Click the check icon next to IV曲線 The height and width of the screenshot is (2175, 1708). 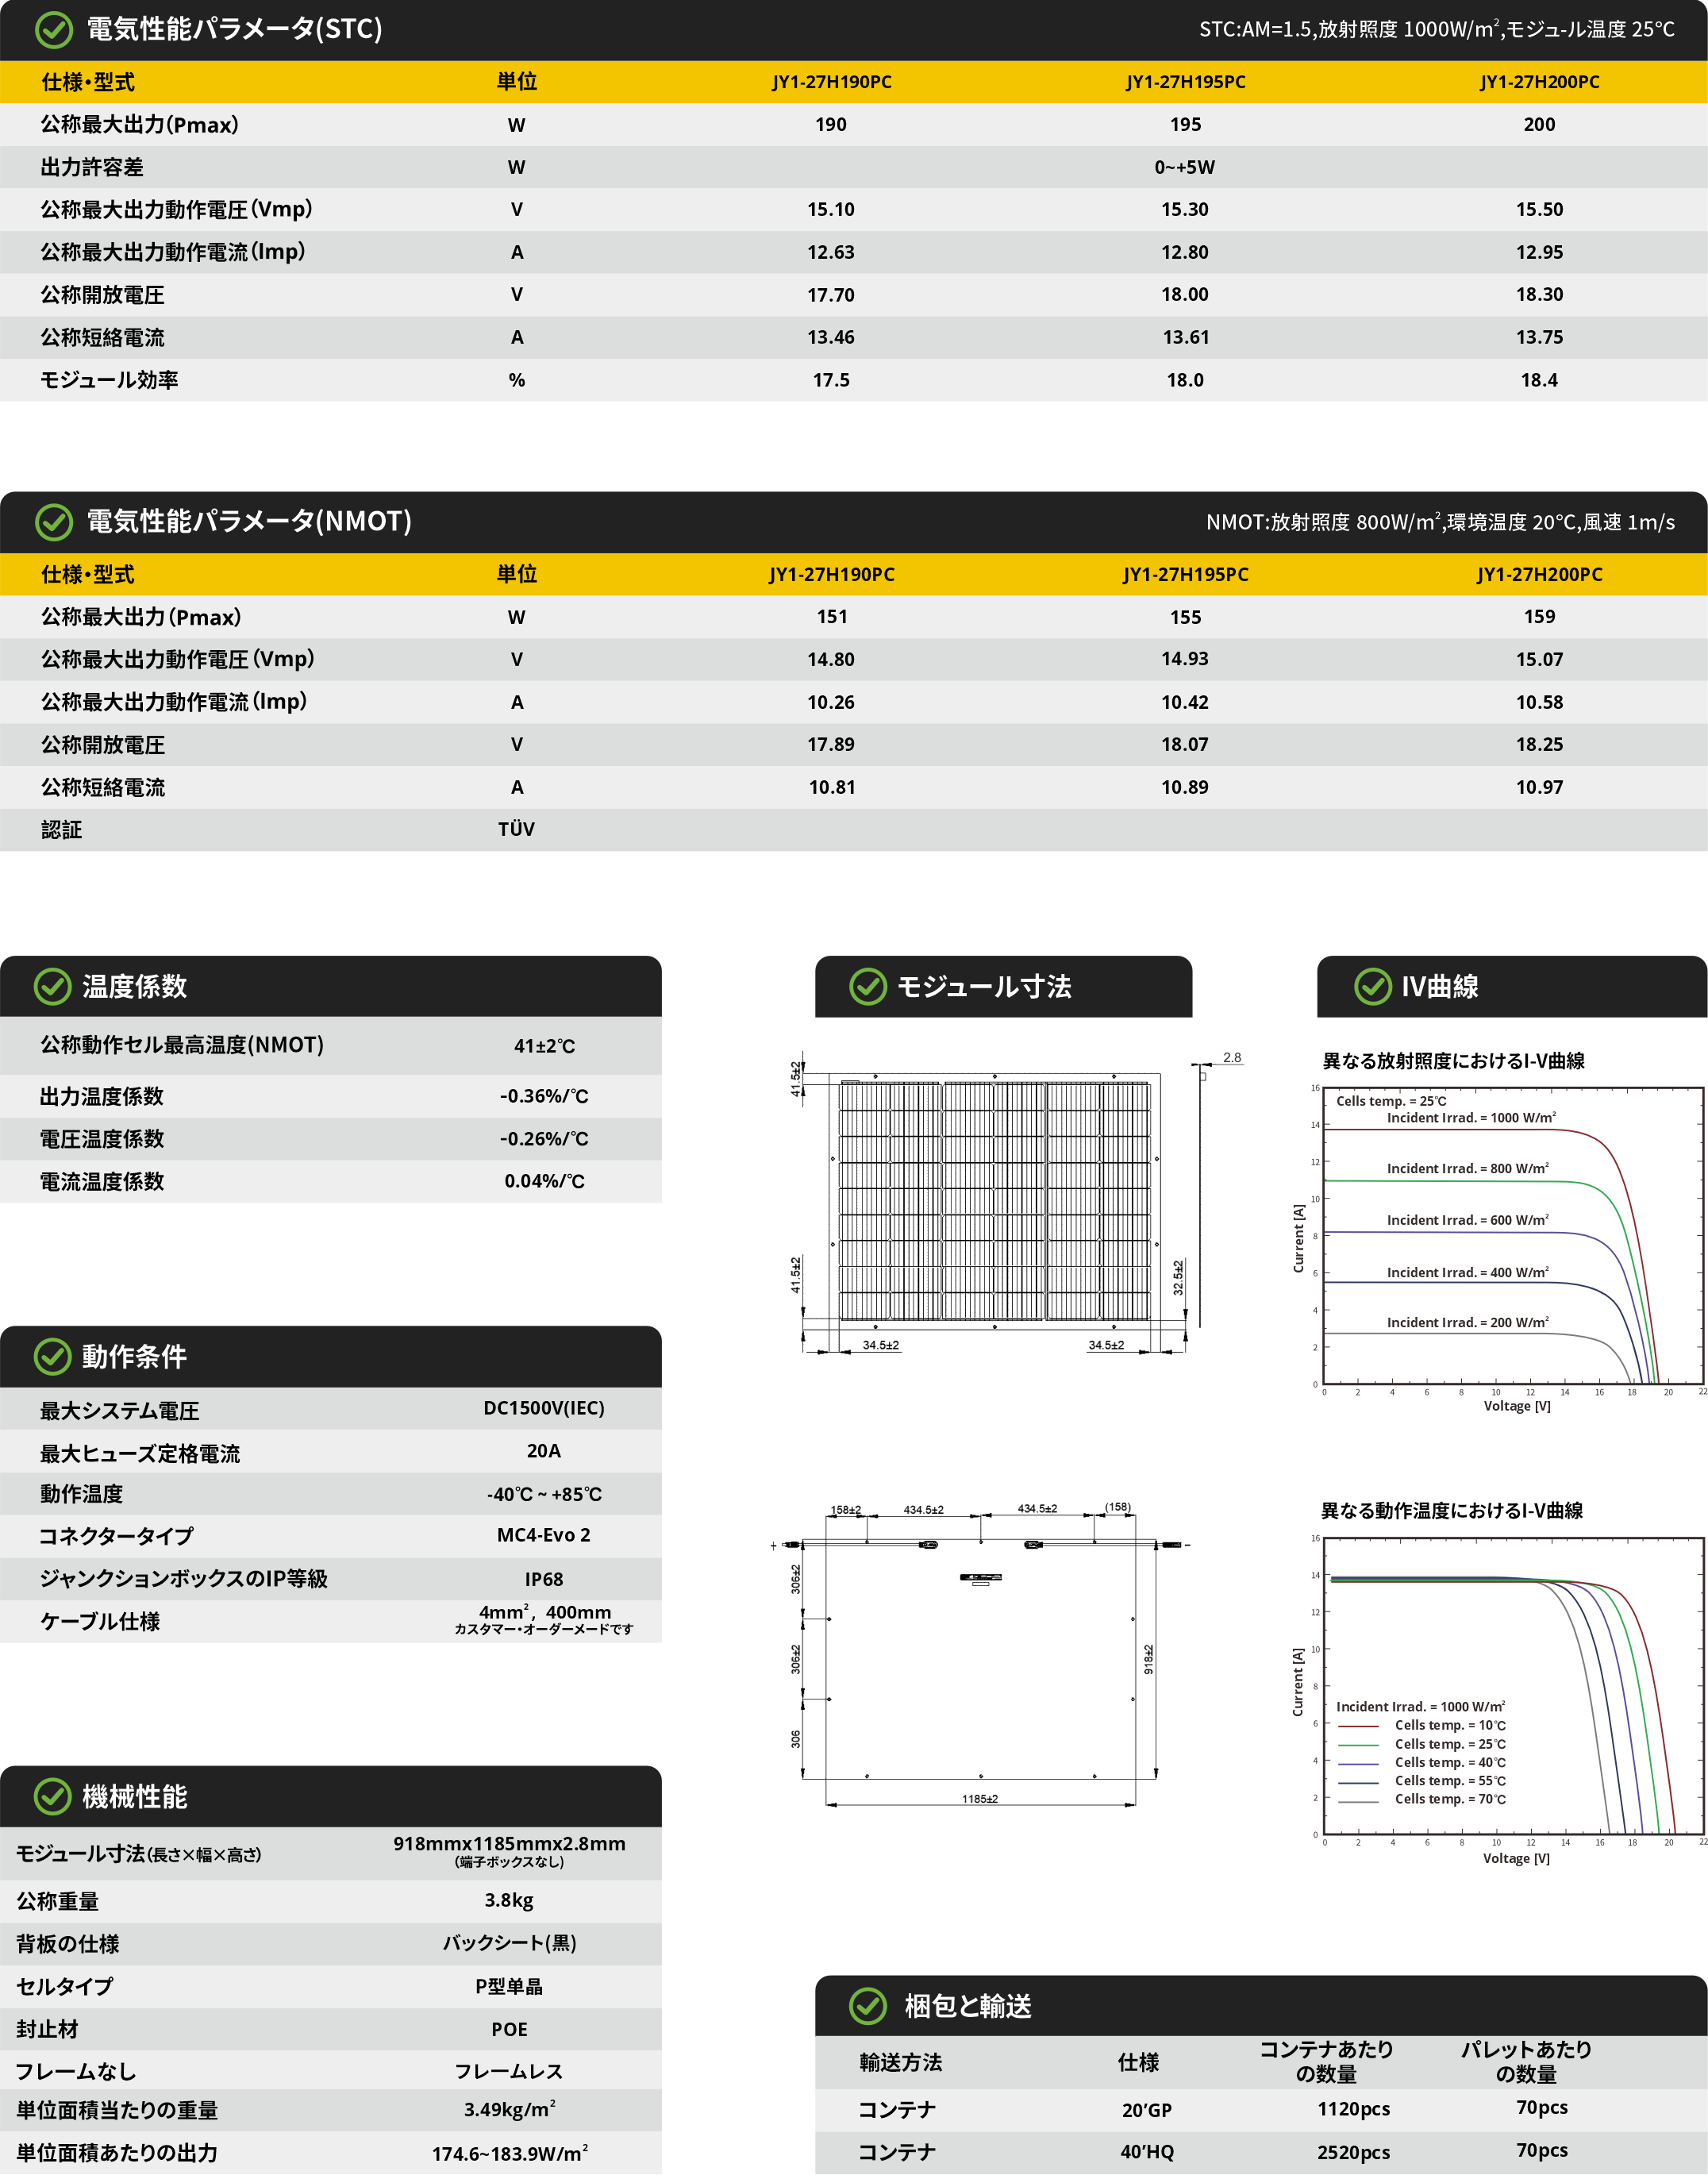pos(1373,987)
